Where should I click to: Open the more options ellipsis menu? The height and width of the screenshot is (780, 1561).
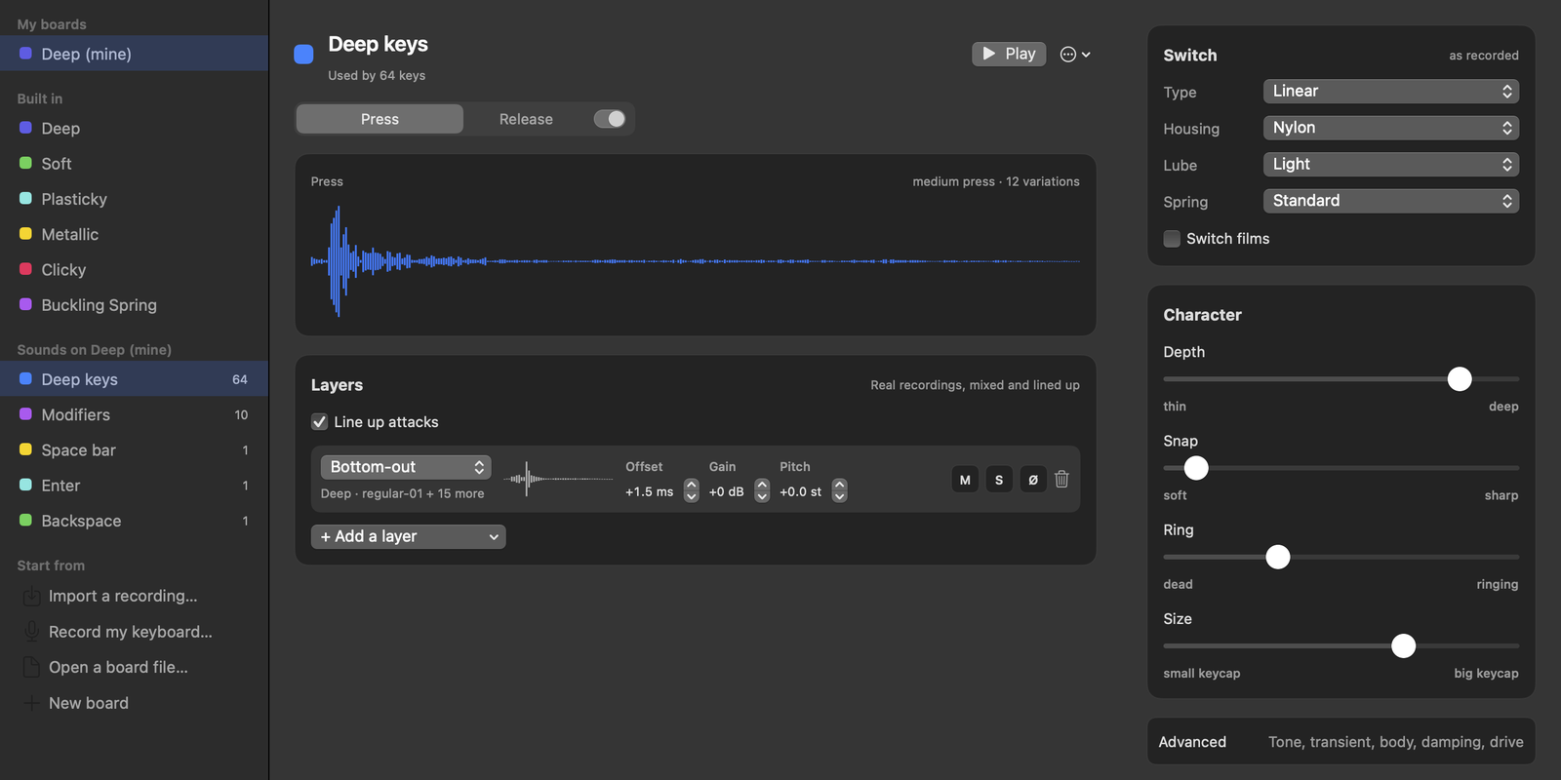click(1075, 55)
